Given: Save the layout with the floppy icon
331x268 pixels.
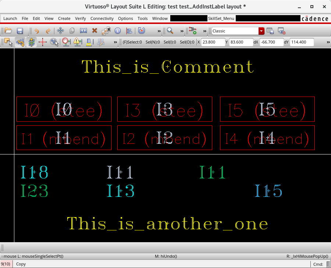Looking at the screenshot, I should coord(20,31).
